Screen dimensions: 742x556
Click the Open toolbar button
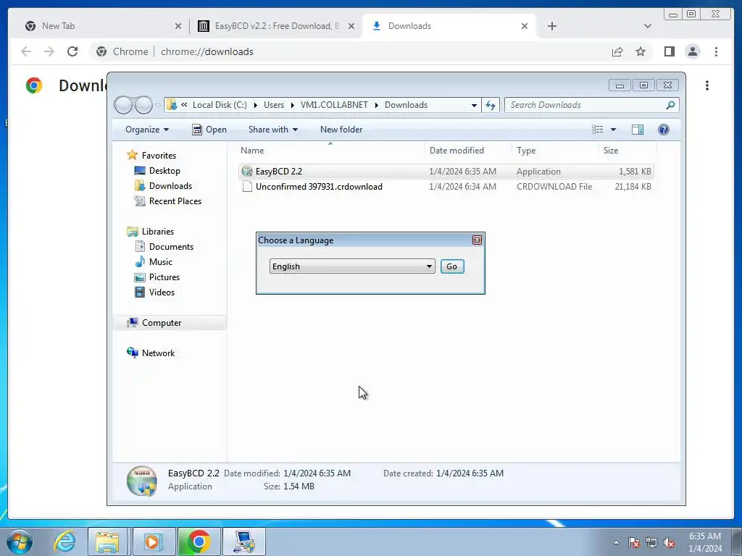point(209,130)
